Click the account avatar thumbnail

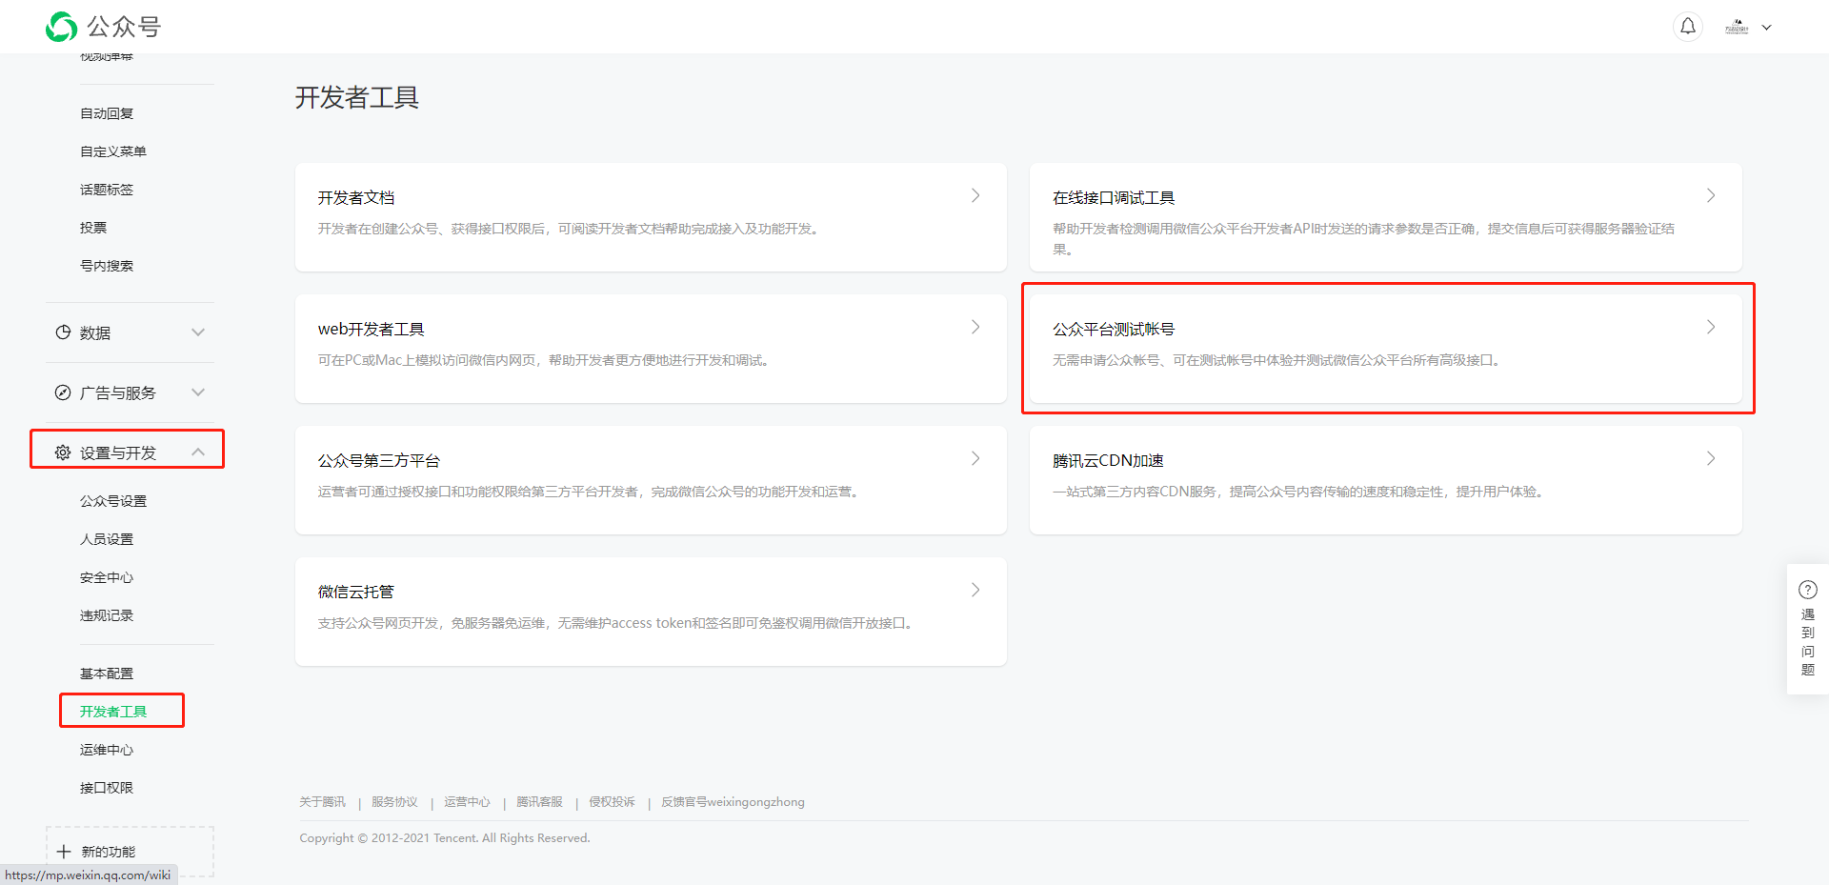point(1737,28)
